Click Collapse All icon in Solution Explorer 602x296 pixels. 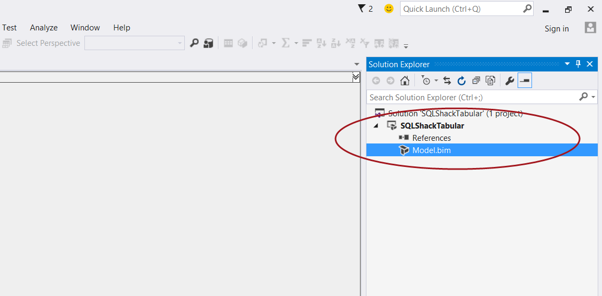tap(476, 81)
